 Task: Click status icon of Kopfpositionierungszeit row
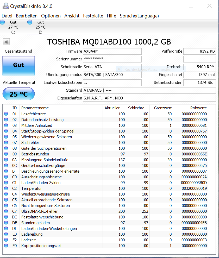click(6, 246)
